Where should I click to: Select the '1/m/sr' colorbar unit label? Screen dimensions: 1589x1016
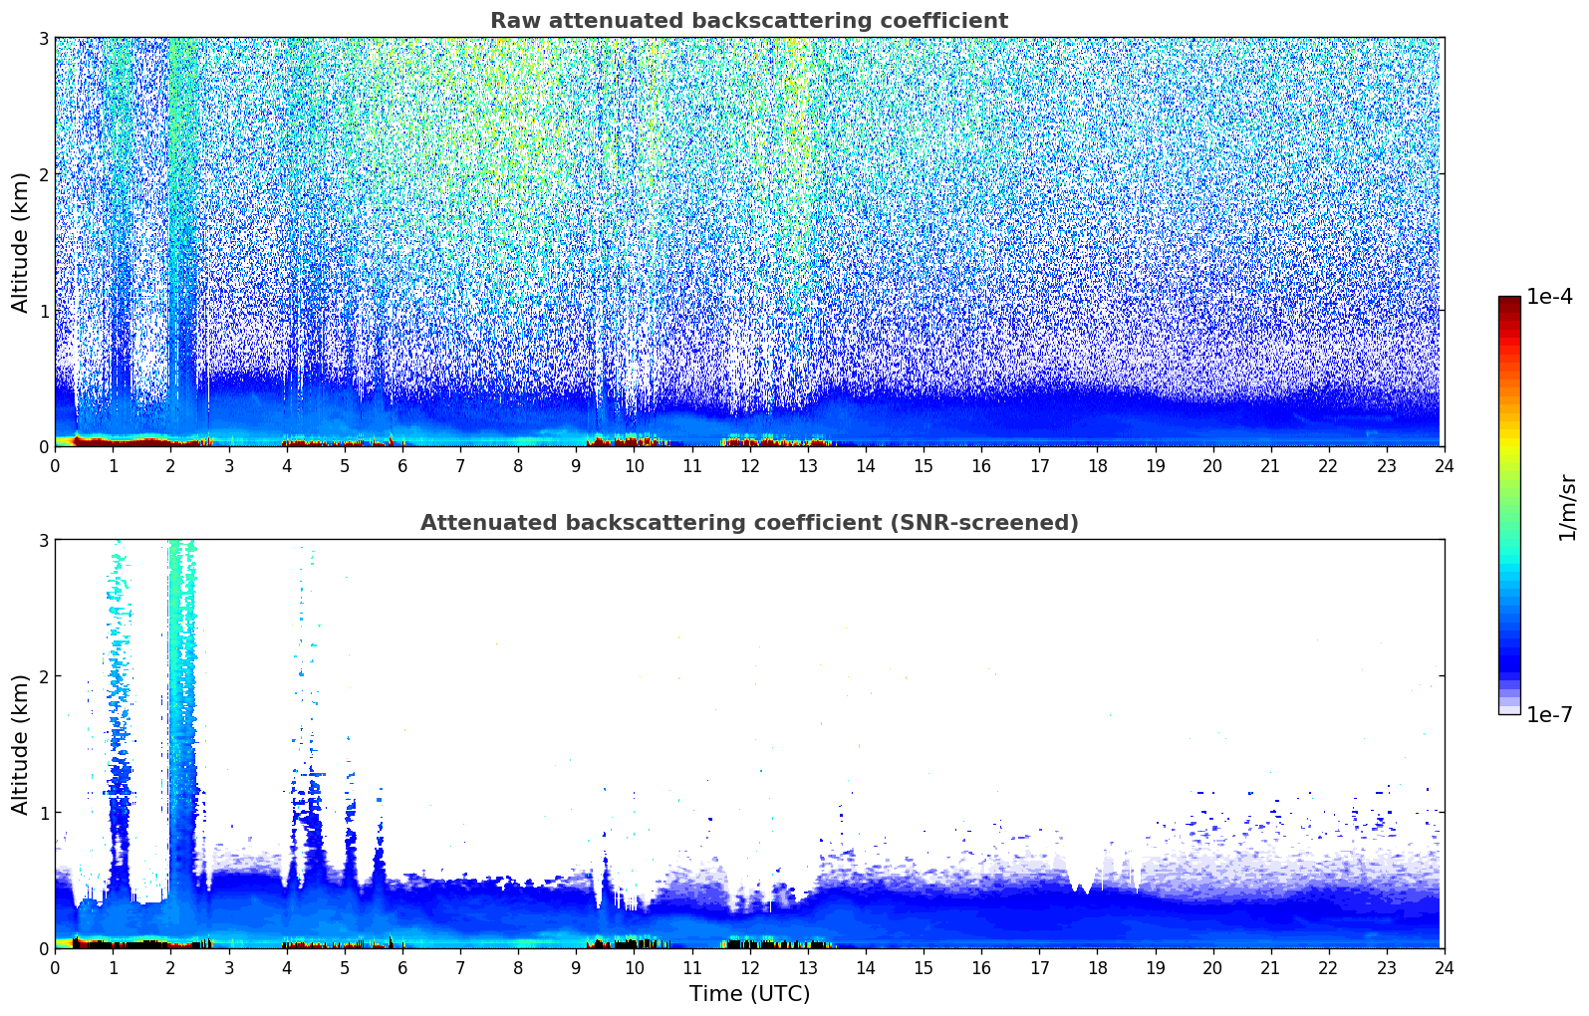(1567, 507)
